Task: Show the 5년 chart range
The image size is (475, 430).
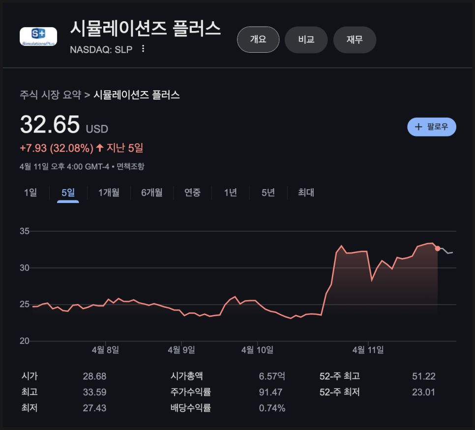Action: click(268, 193)
